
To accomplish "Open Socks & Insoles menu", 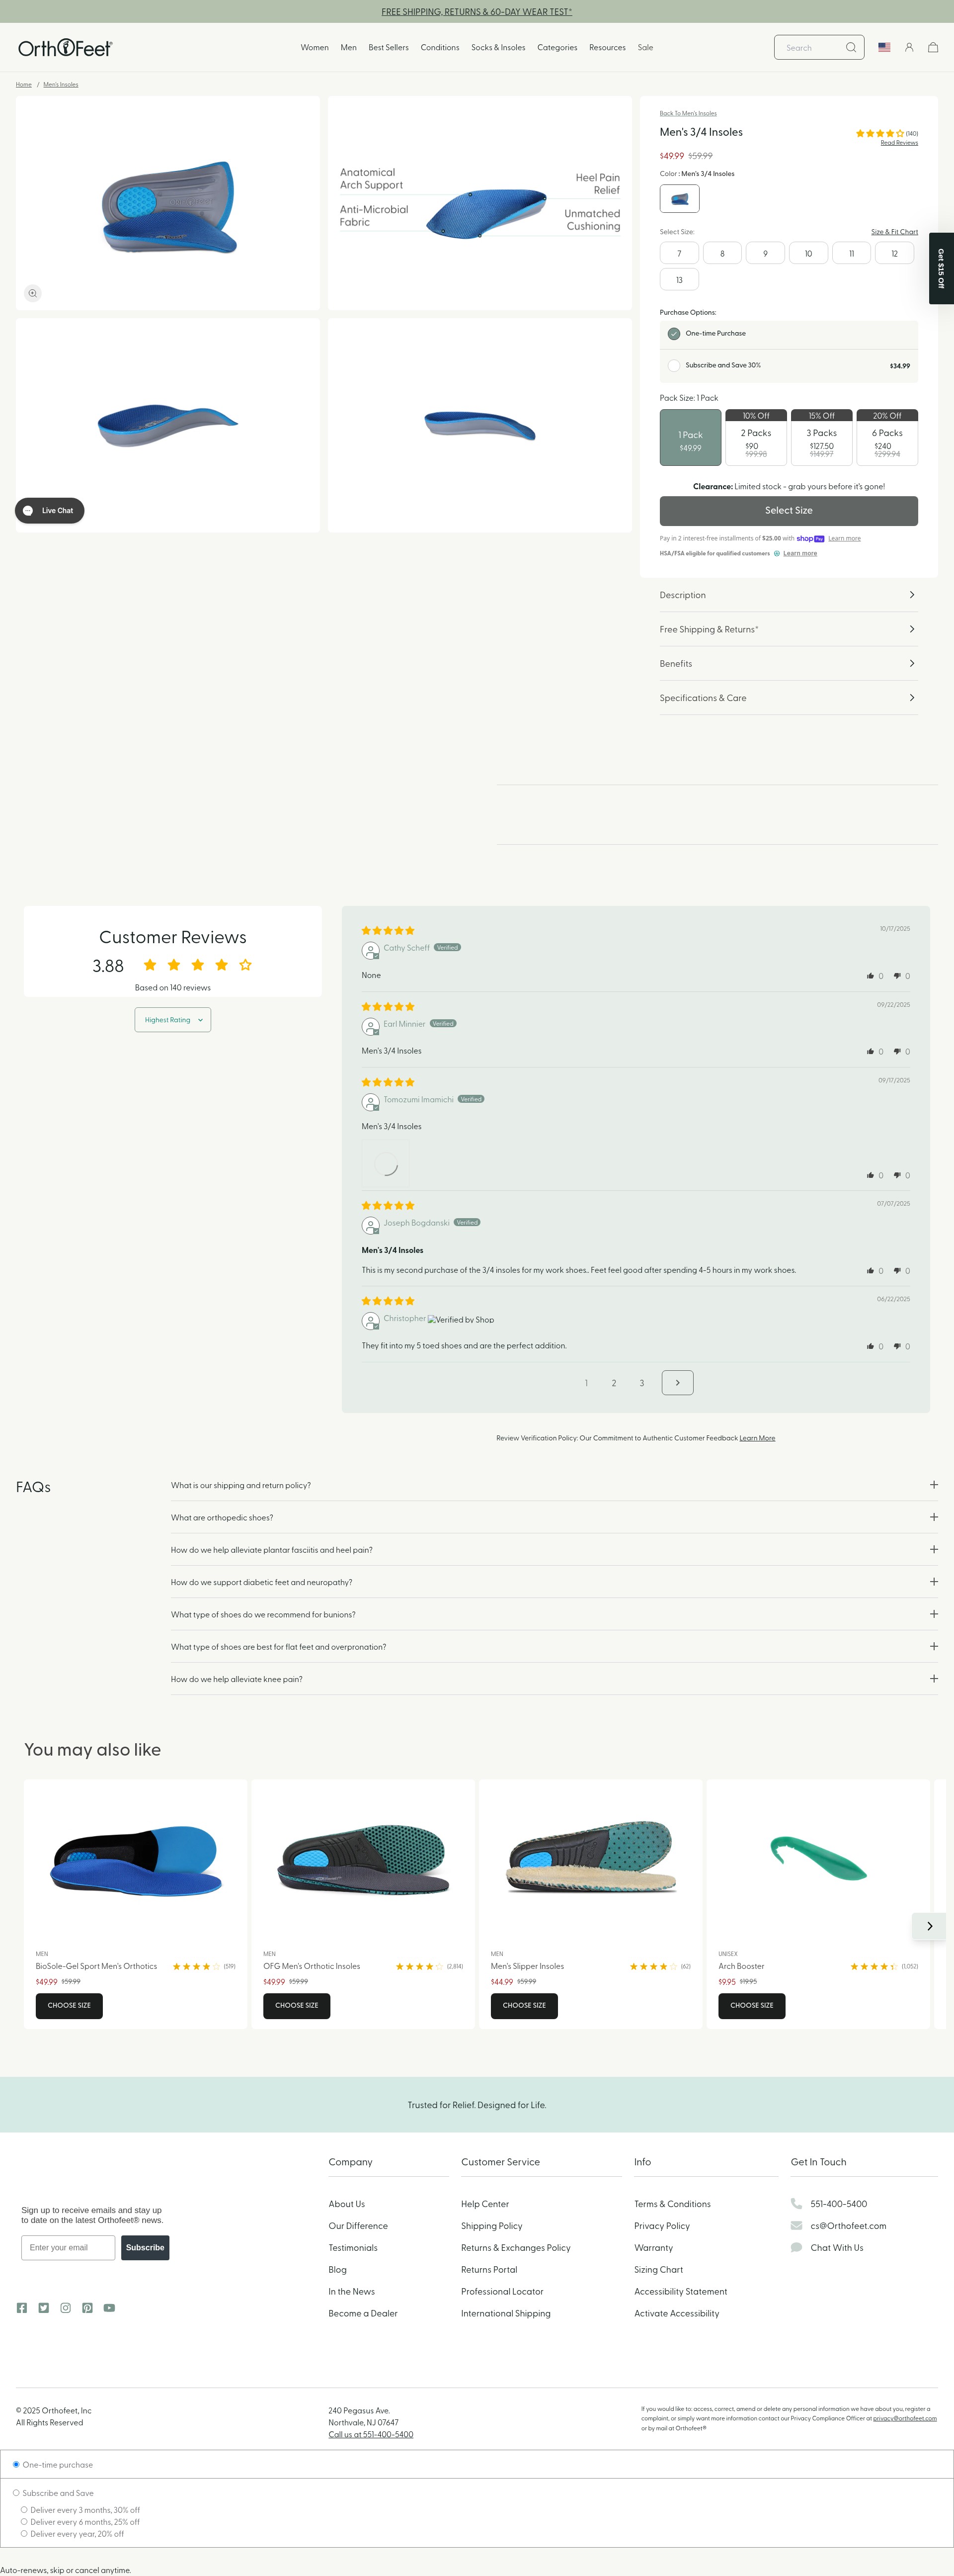I will click(498, 47).
